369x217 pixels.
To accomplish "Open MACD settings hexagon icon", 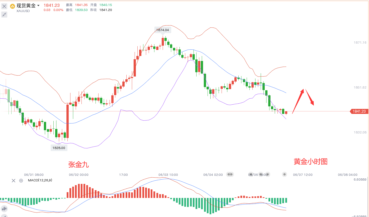I will (21, 181).
